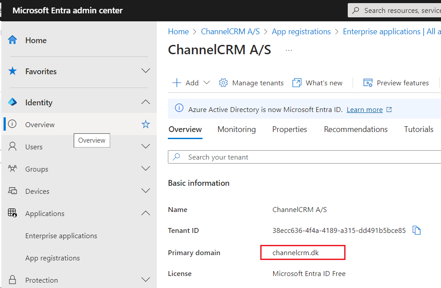Copy the Tenant ID with copy icon
The width and height of the screenshot is (441, 288).
[x=417, y=230]
